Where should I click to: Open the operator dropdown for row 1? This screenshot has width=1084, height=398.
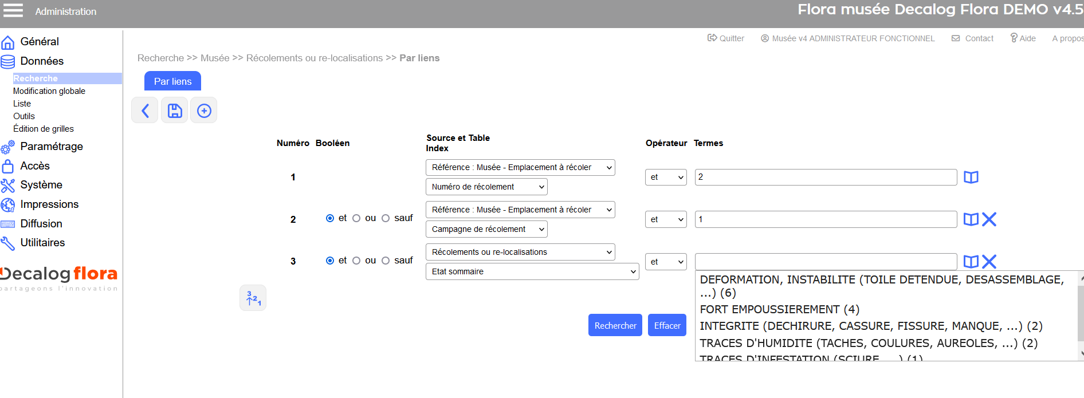(665, 178)
